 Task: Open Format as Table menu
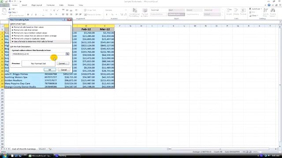click(x=145, y=12)
